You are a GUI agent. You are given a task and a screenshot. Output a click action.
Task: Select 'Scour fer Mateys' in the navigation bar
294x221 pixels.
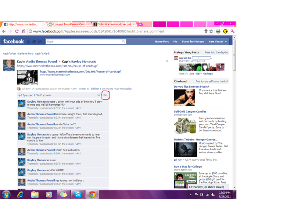(193, 42)
